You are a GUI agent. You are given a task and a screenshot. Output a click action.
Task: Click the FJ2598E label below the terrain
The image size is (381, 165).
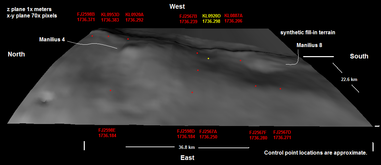pos(107,130)
